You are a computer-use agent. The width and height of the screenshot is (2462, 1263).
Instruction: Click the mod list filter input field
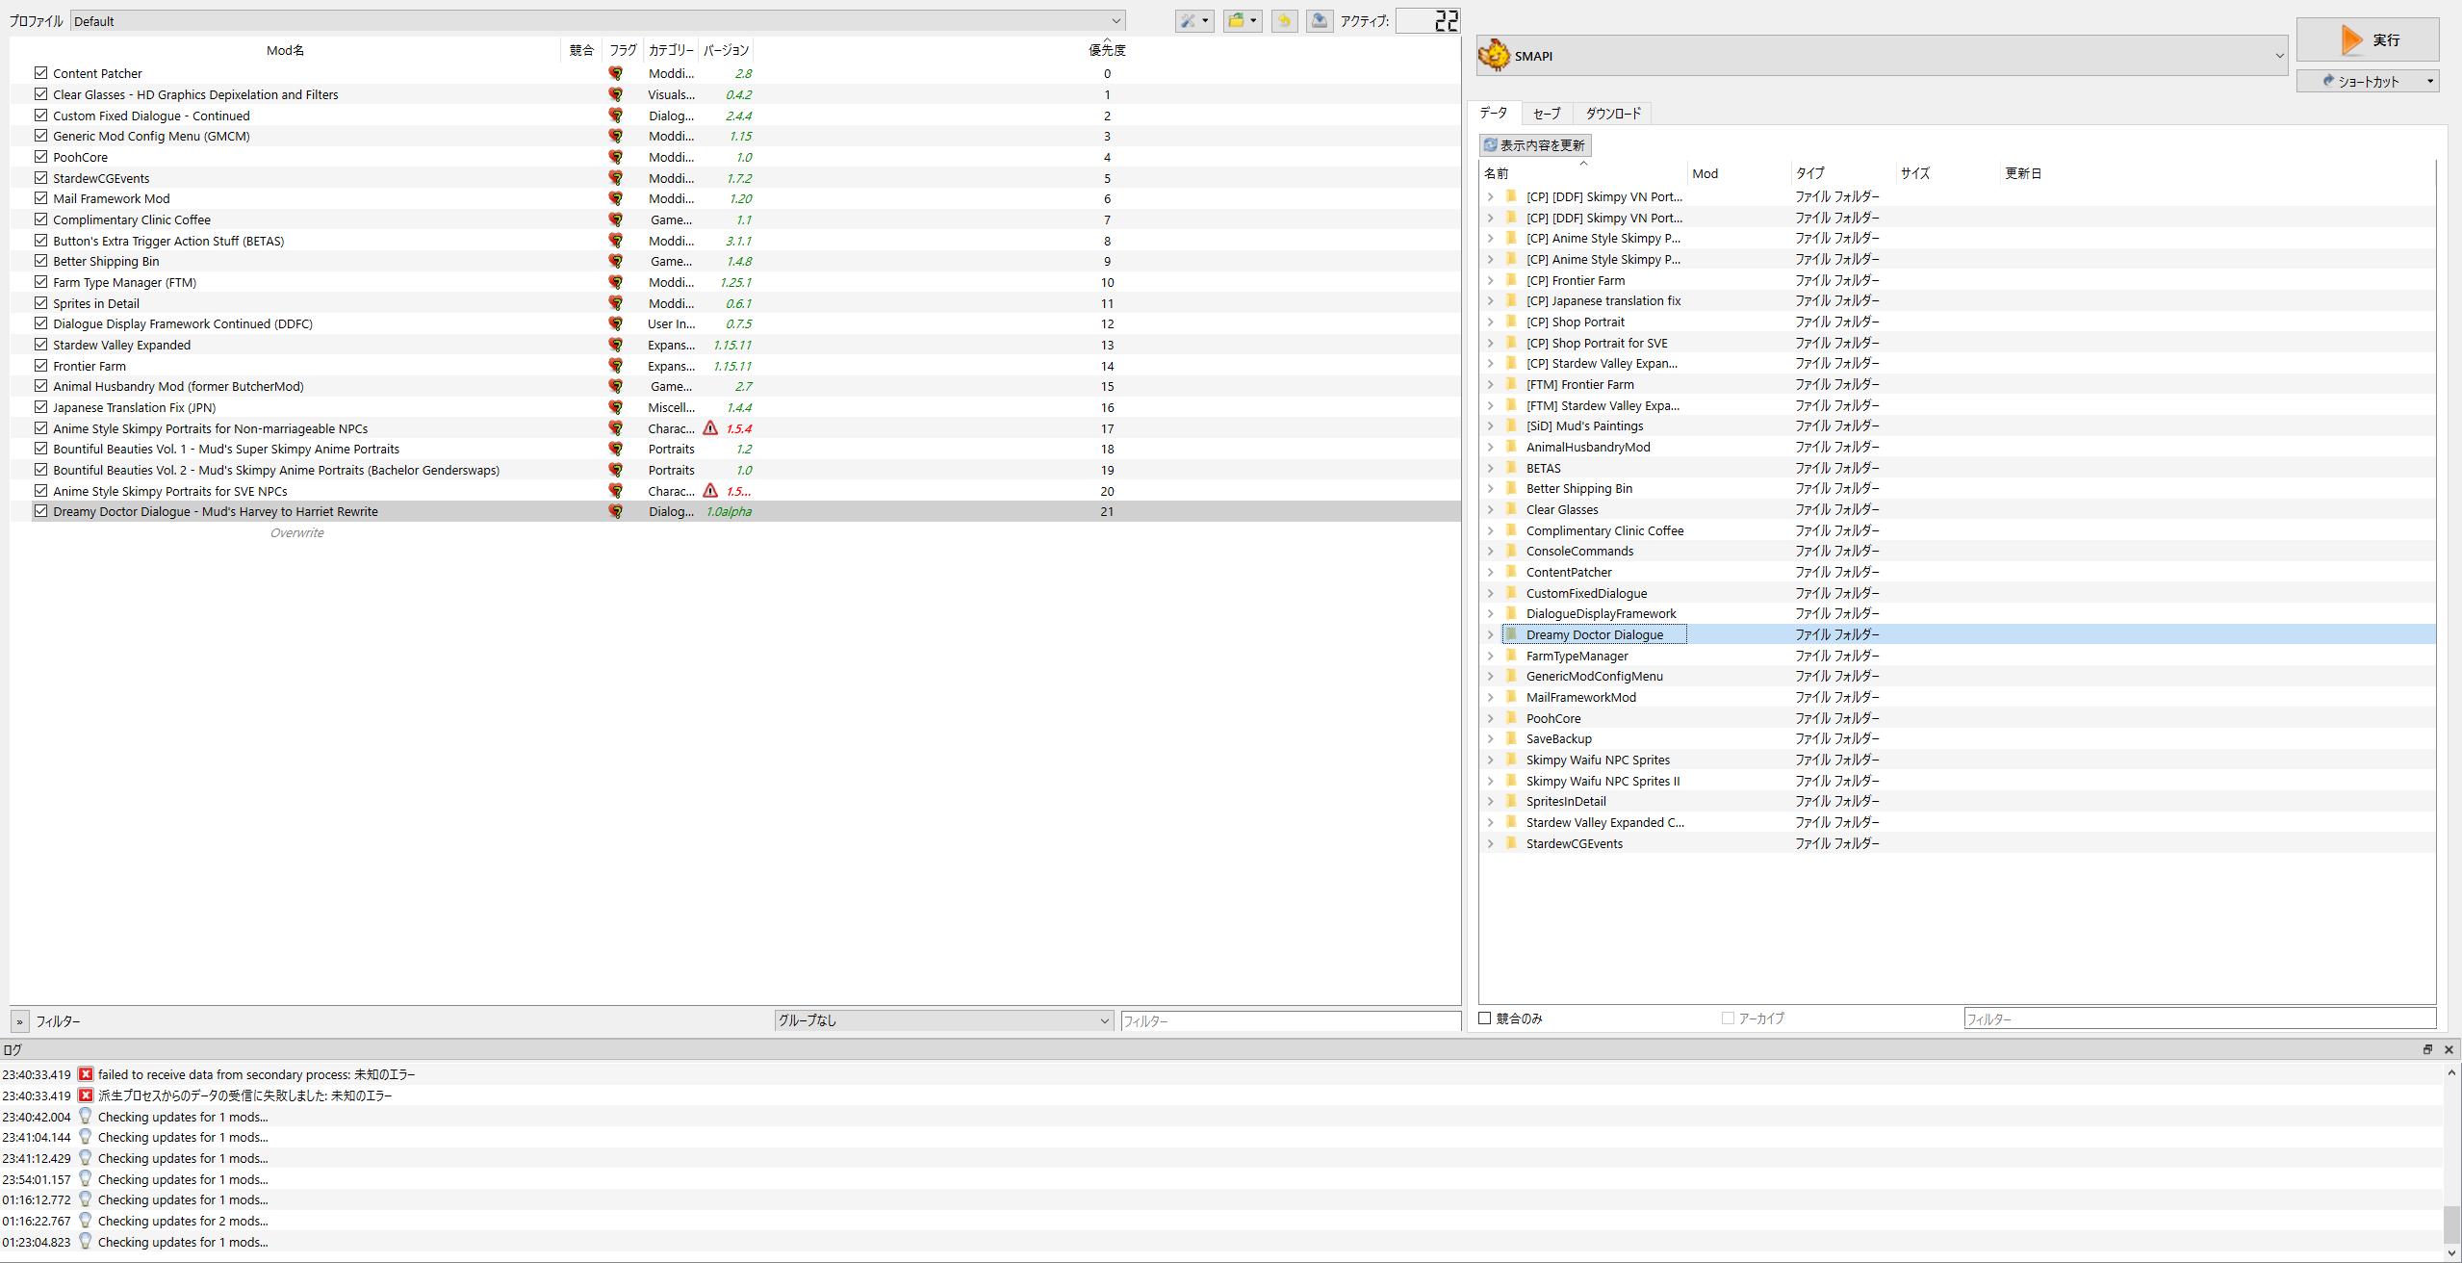tap(1290, 1021)
